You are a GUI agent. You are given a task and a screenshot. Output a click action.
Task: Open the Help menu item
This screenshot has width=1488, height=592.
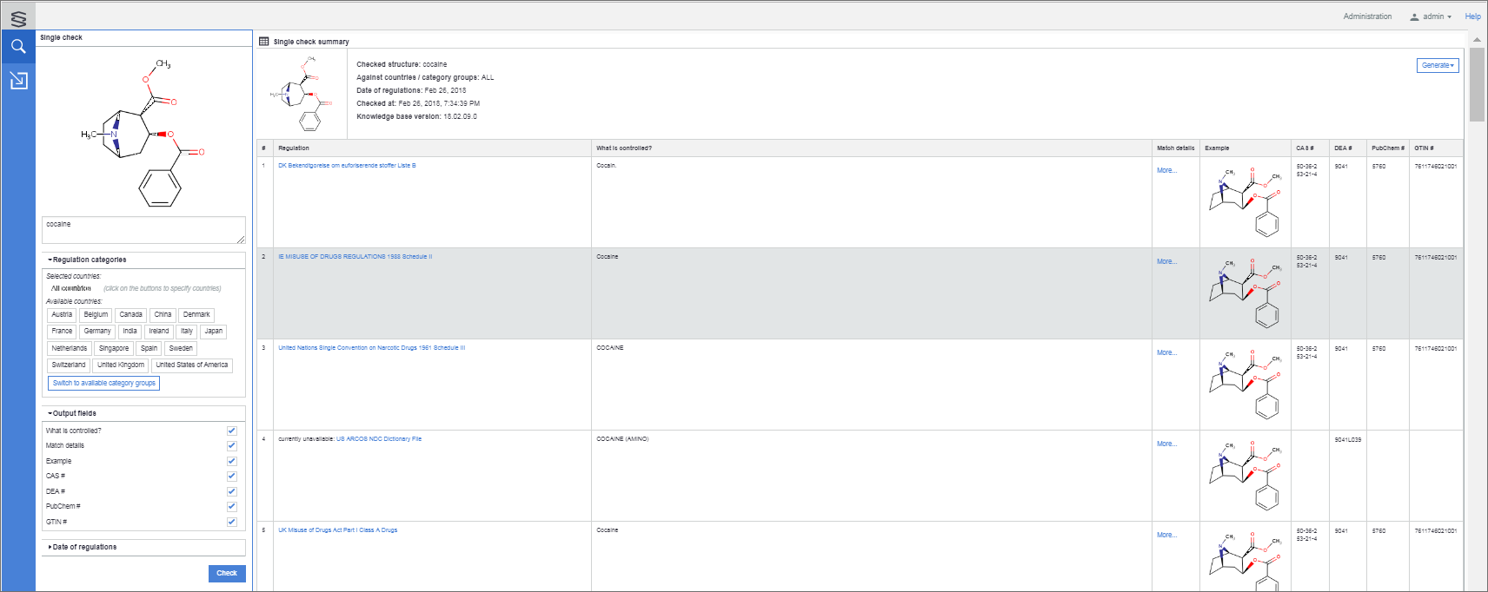click(1472, 16)
